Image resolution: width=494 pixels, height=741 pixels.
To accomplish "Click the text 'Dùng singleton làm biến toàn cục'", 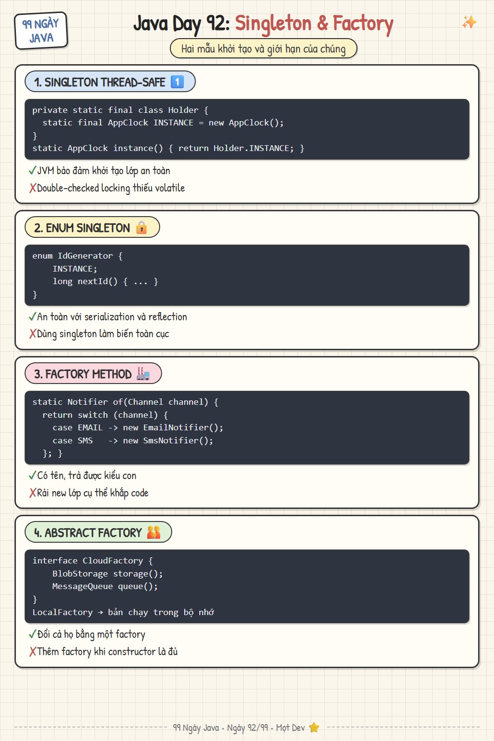I will [x=103, y=334].
